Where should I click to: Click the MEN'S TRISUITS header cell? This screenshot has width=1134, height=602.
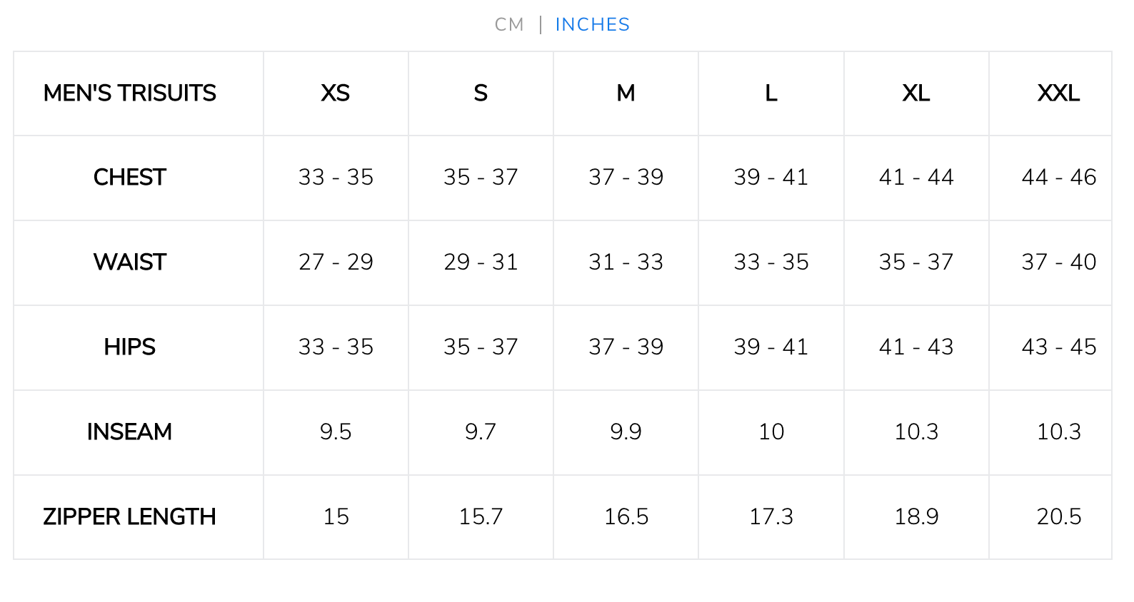pyautogui.click(x=129, y=93)
